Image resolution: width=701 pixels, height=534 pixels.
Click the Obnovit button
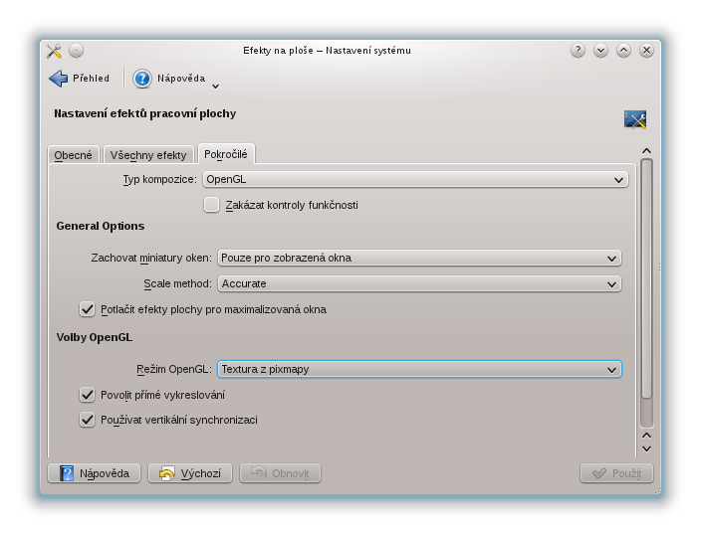(x=281, y=473)
